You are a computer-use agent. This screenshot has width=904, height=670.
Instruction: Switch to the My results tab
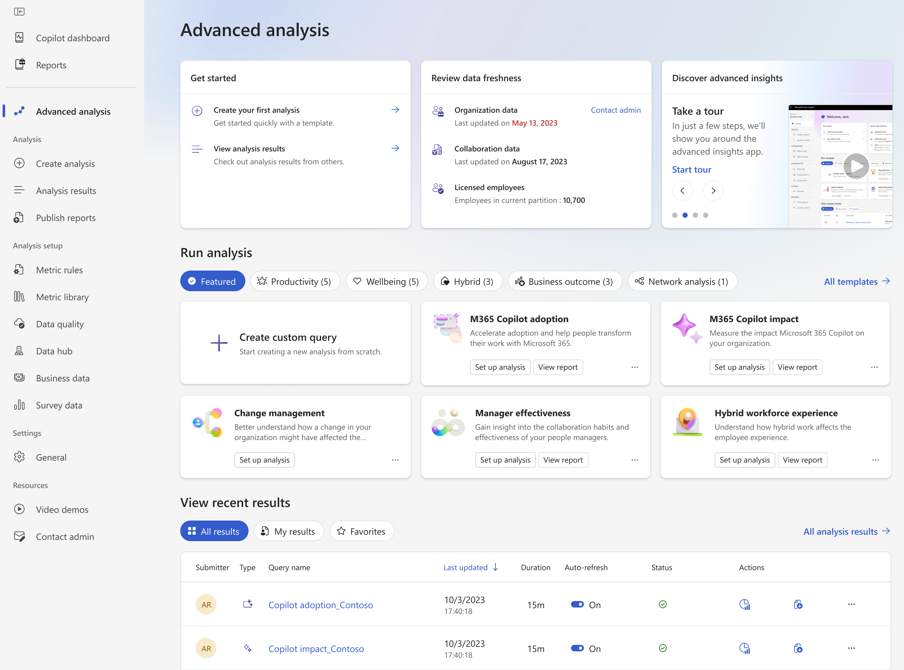(289, 531)
